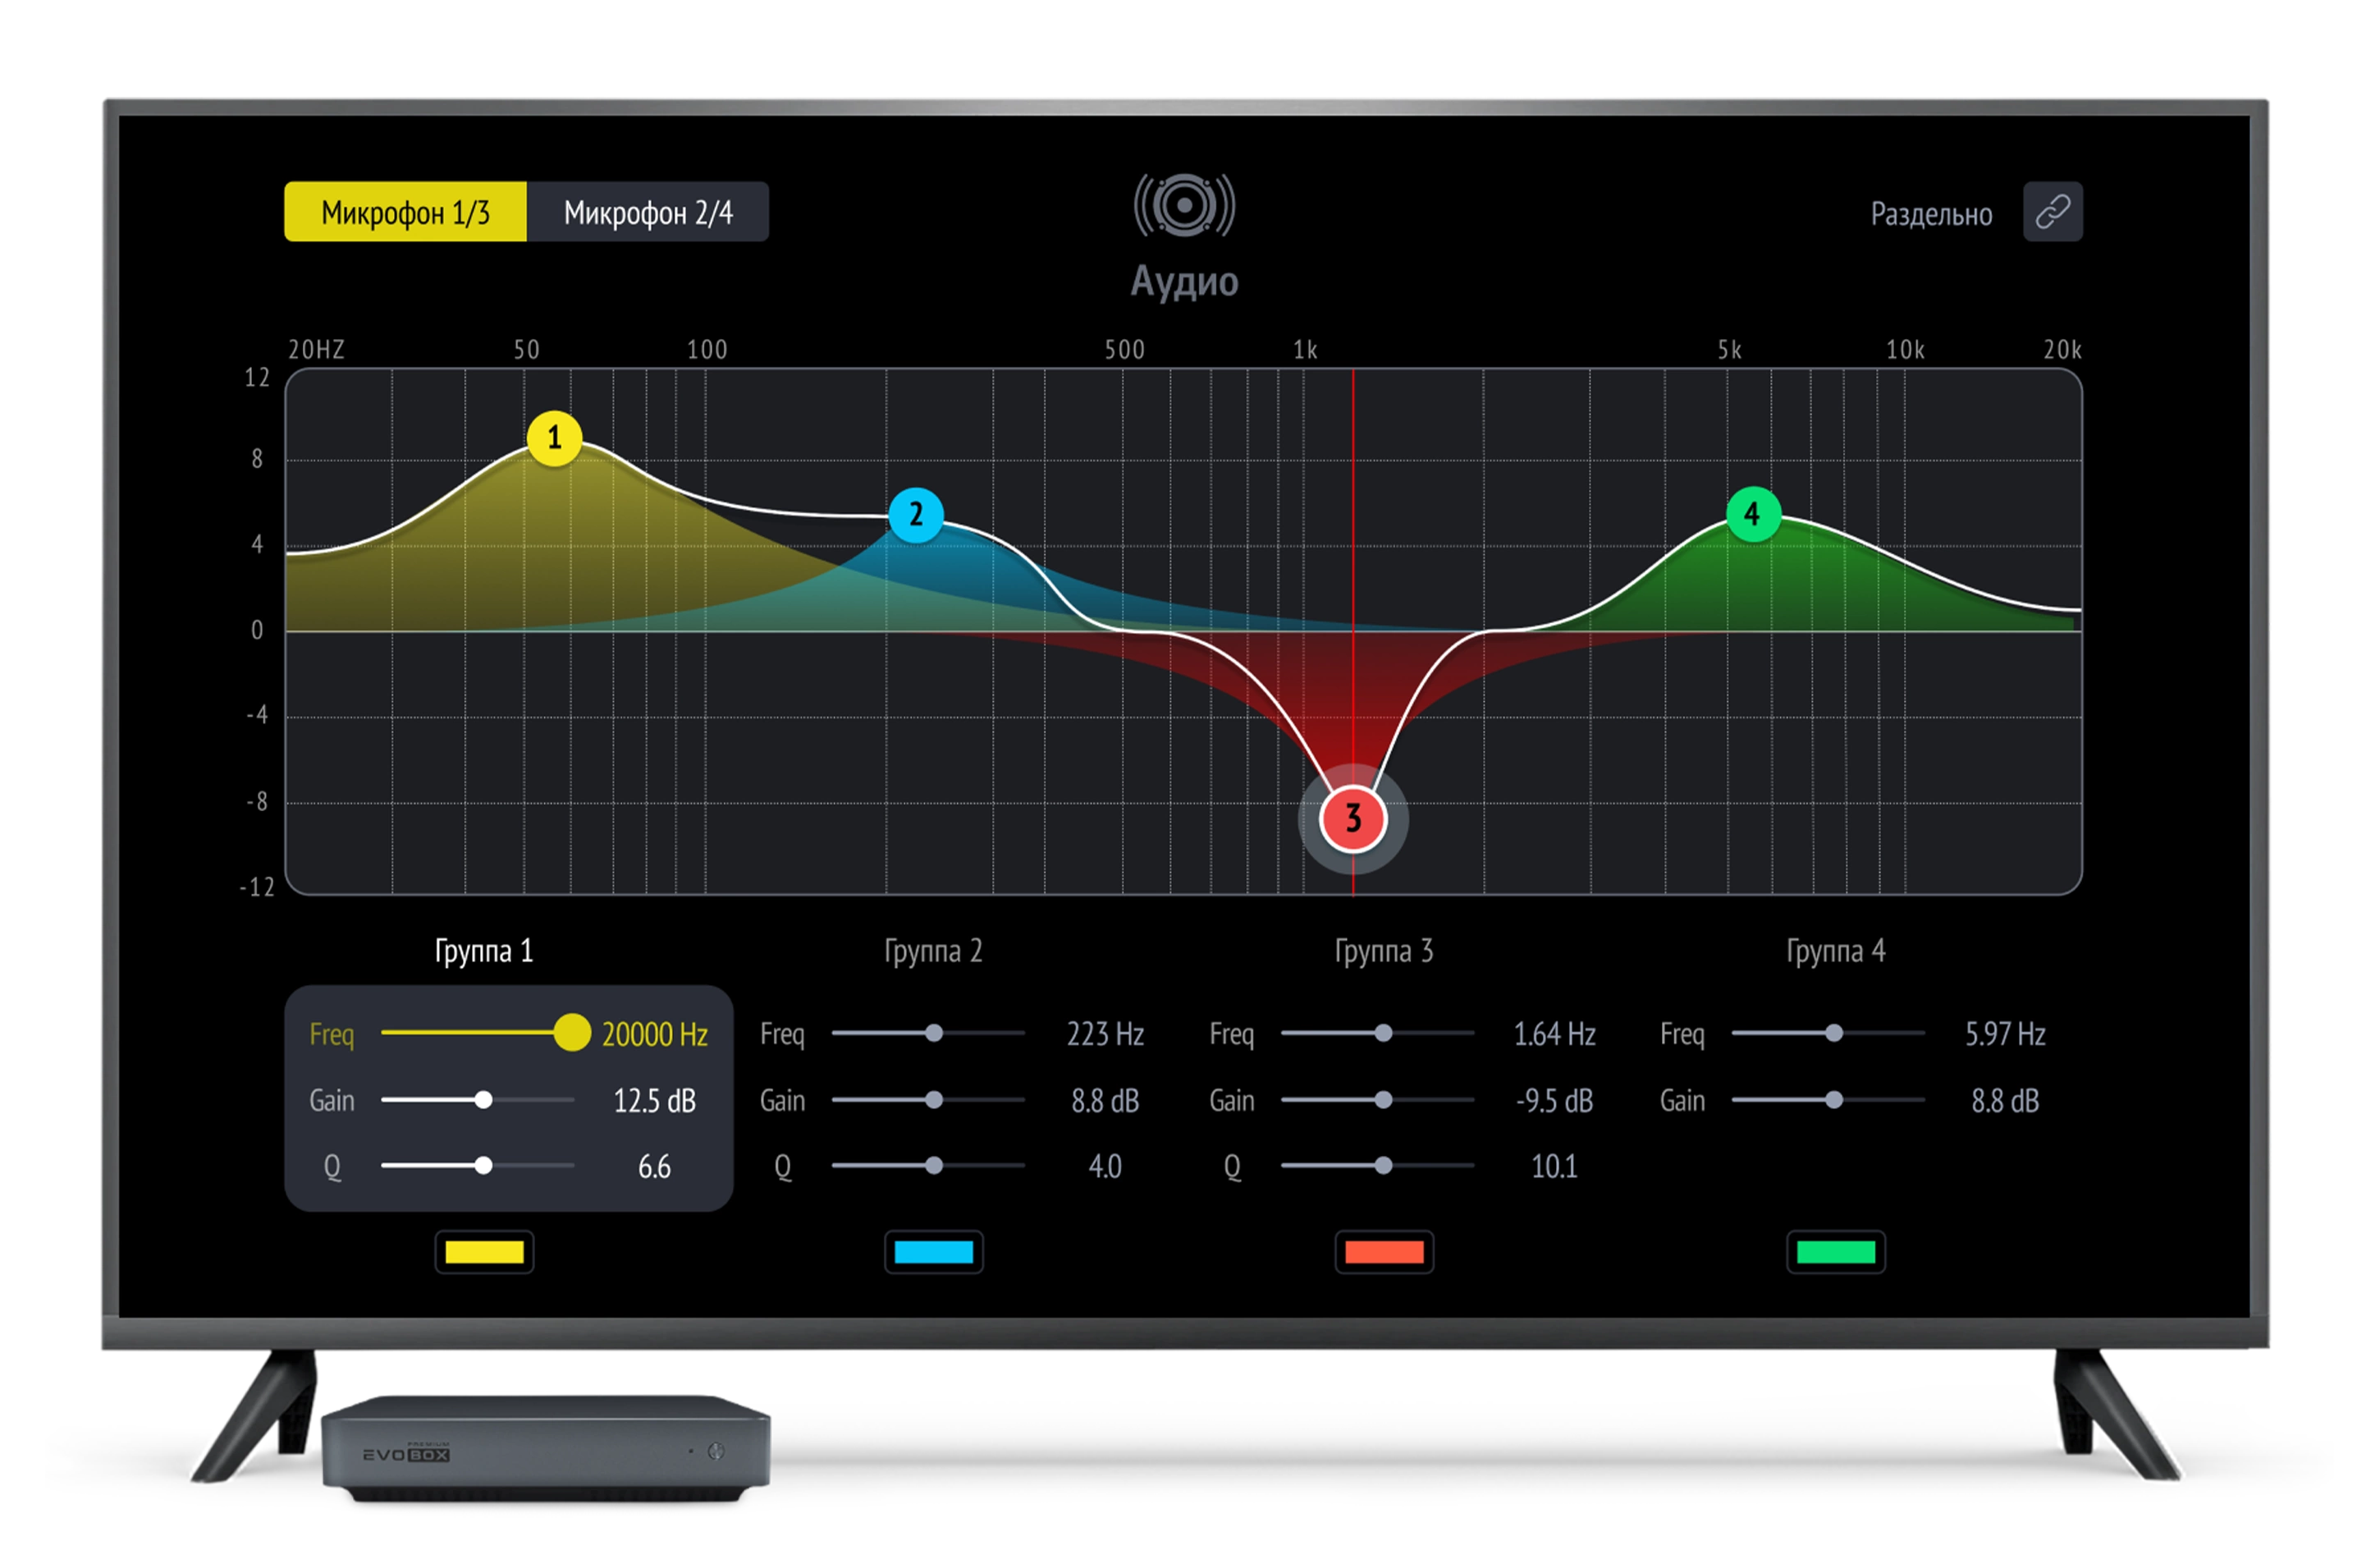Click Группа 3 Q slider handle
This screenshot has width=2380, height=1550.
click(x=1383, y=1165)
